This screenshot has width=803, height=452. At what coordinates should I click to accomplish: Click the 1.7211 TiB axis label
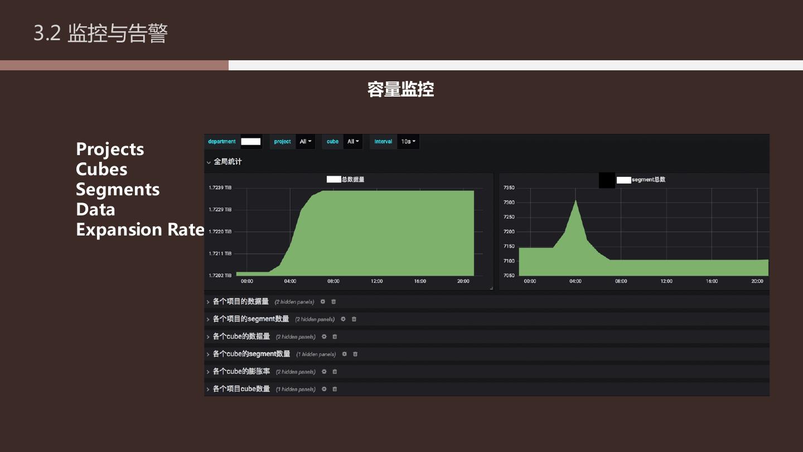pyautogui.click(x=220, y=254)
